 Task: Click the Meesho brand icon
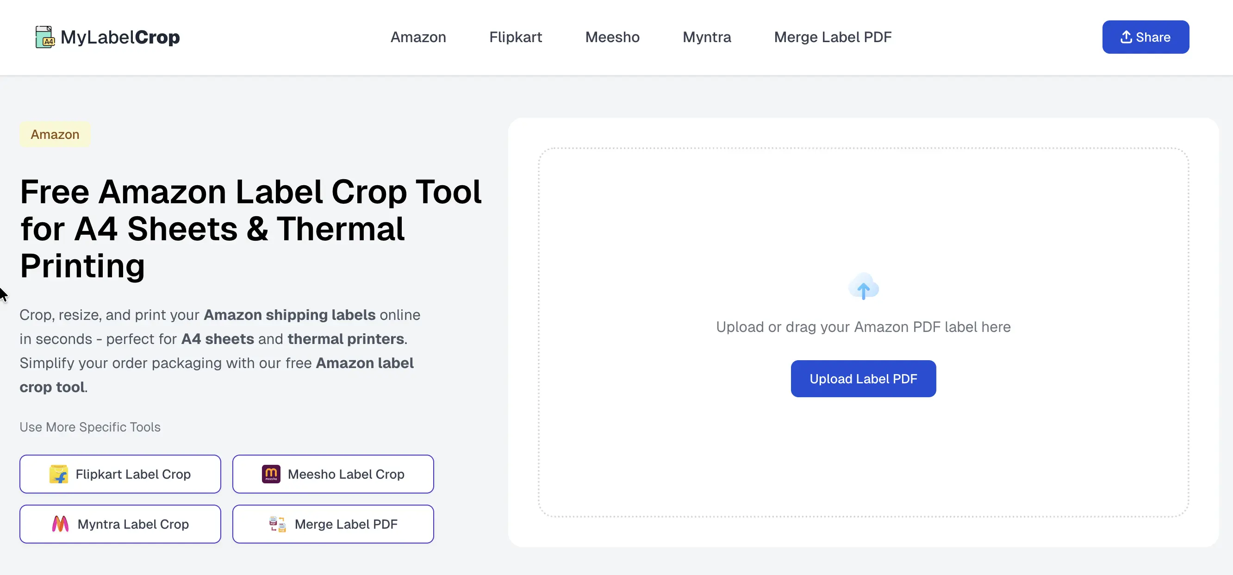click(270, 474)
